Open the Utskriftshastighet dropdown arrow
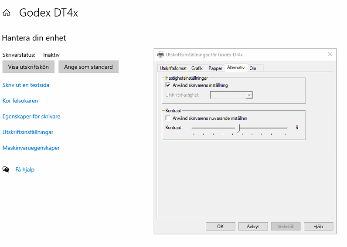This screenshot has width=347, height=247. coord(249,95)
